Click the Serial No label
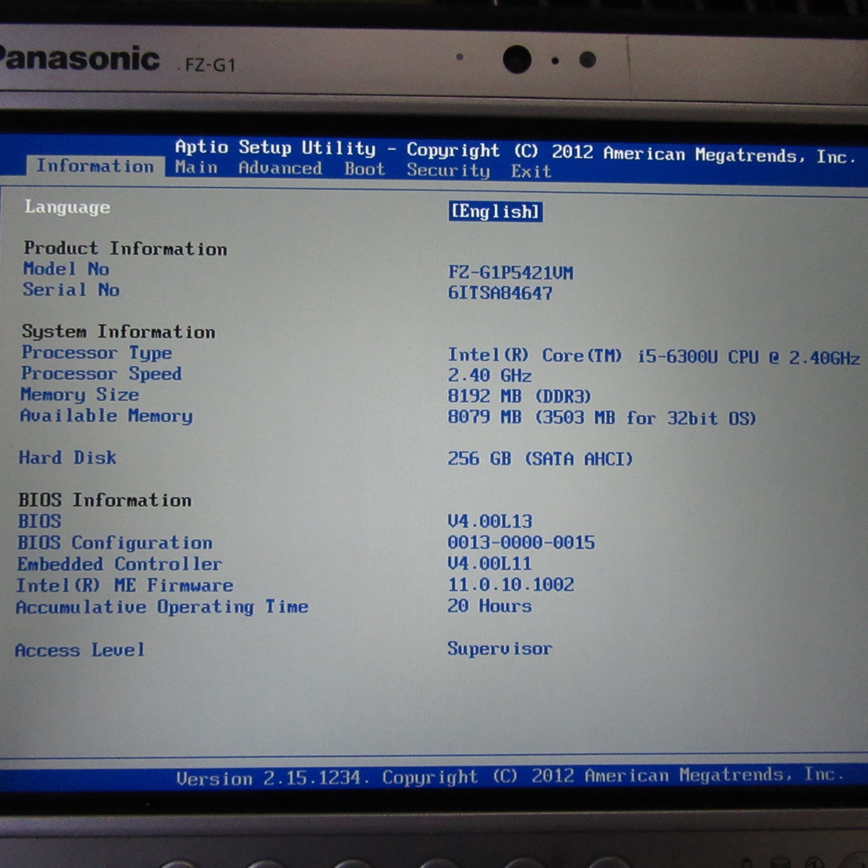 pos(71,290)
